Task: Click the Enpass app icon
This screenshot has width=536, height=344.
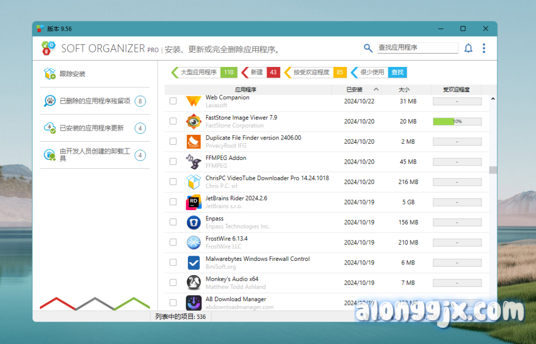Action: pyautogui.click(x=194, y=222)
